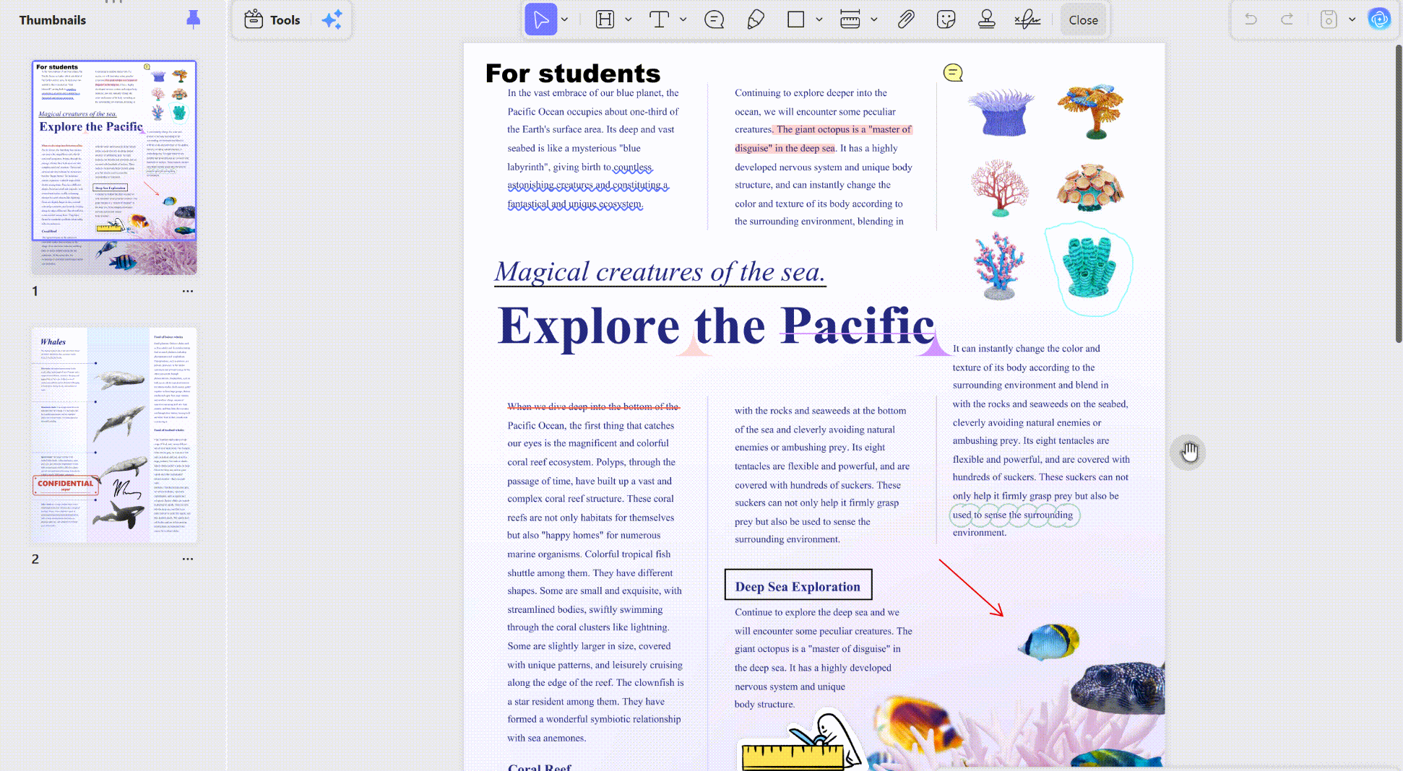
Task: Select the circled 'used to sense the surrounding' text
Action: point(1014,515)
